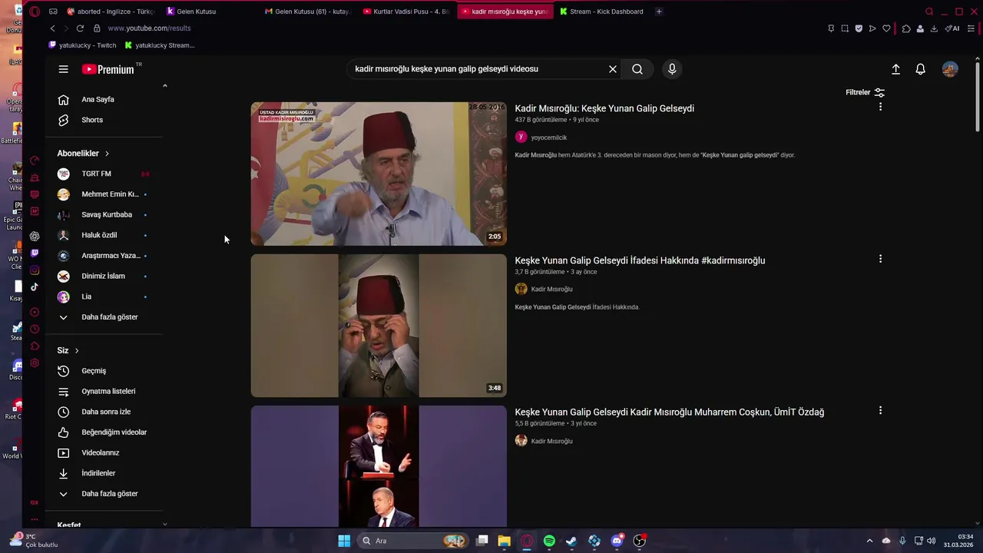This screenshot has height=553, width=983.
Task: Open title 'Kadir Mısıroğlu: Keşke Yunan Galip Gelseydi'
Action: coord(604,108)
